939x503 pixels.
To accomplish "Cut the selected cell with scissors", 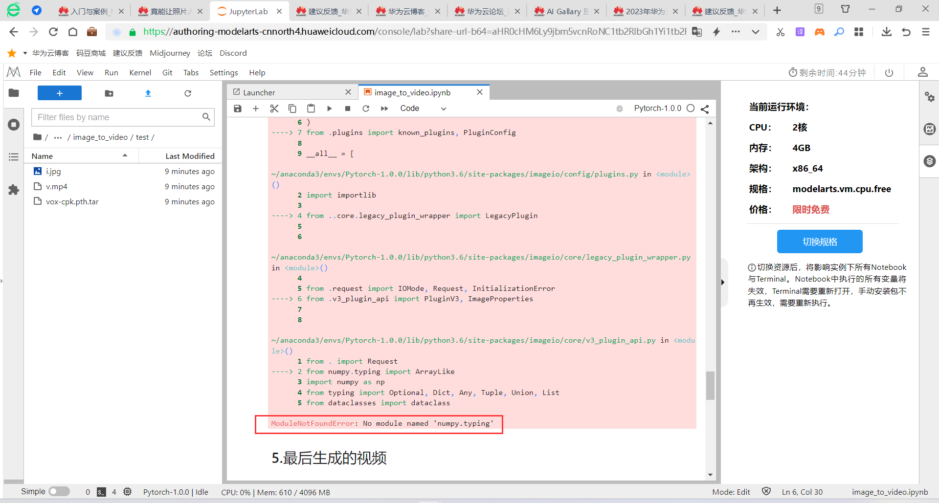I will coord(274,109).
